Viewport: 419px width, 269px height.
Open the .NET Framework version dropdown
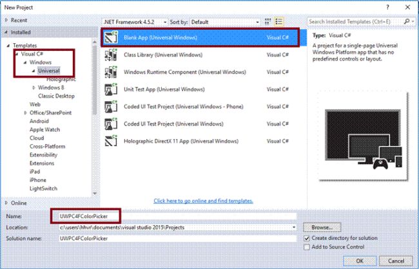pos(135,22)
